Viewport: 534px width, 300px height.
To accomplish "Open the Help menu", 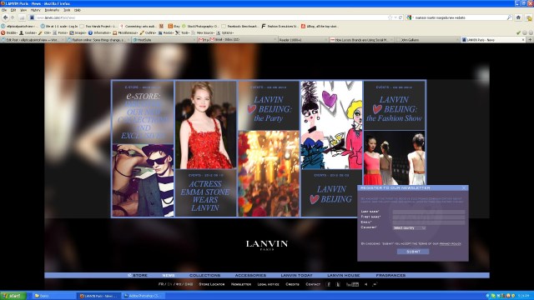I will [78, 10].
